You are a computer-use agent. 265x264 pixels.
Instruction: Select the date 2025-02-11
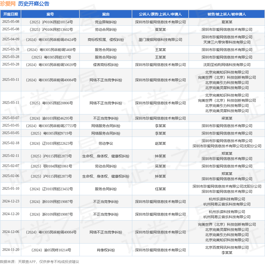point(11,156)
